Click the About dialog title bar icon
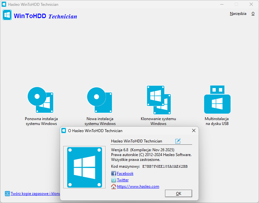Screen dimensions: 259x203 pos(64,131)
